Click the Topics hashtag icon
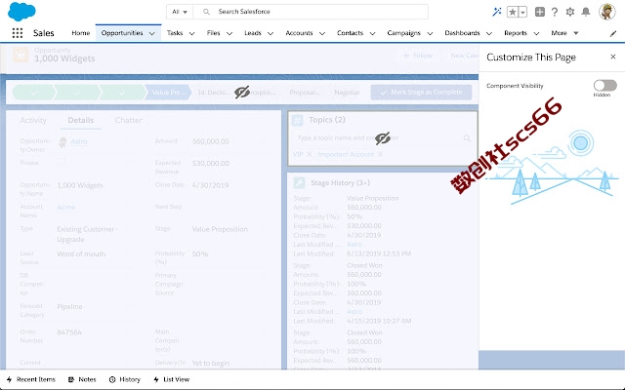The image size is (625, 390). (x=297, y=120)
